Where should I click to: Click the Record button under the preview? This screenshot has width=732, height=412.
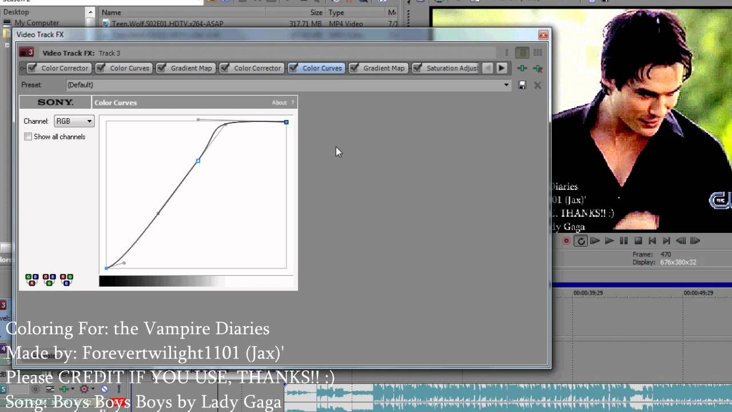point(566,241)
